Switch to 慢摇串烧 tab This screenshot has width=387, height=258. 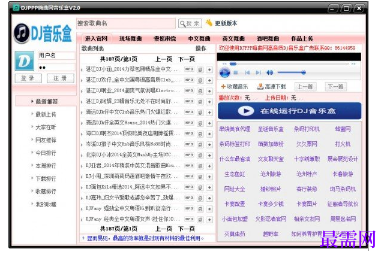coord(164,39)
